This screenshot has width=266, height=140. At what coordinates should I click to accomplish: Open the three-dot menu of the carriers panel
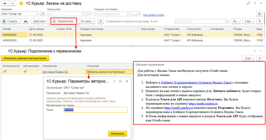(x=255, y=51)
